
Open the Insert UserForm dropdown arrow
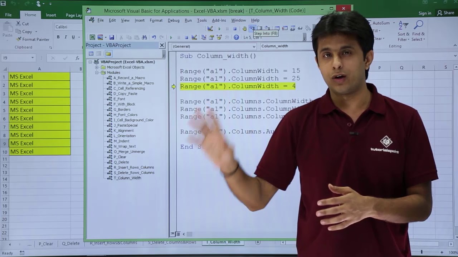[106, 37]
